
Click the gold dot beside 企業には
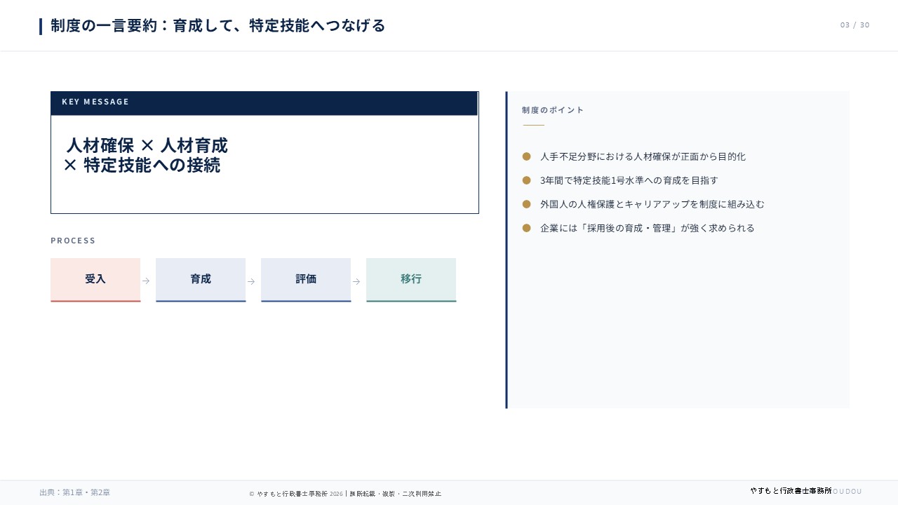pos(526,228)
